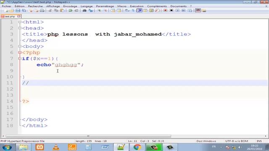Toggle the highlighted Indent Guide toolbar icon

point(139,10)
